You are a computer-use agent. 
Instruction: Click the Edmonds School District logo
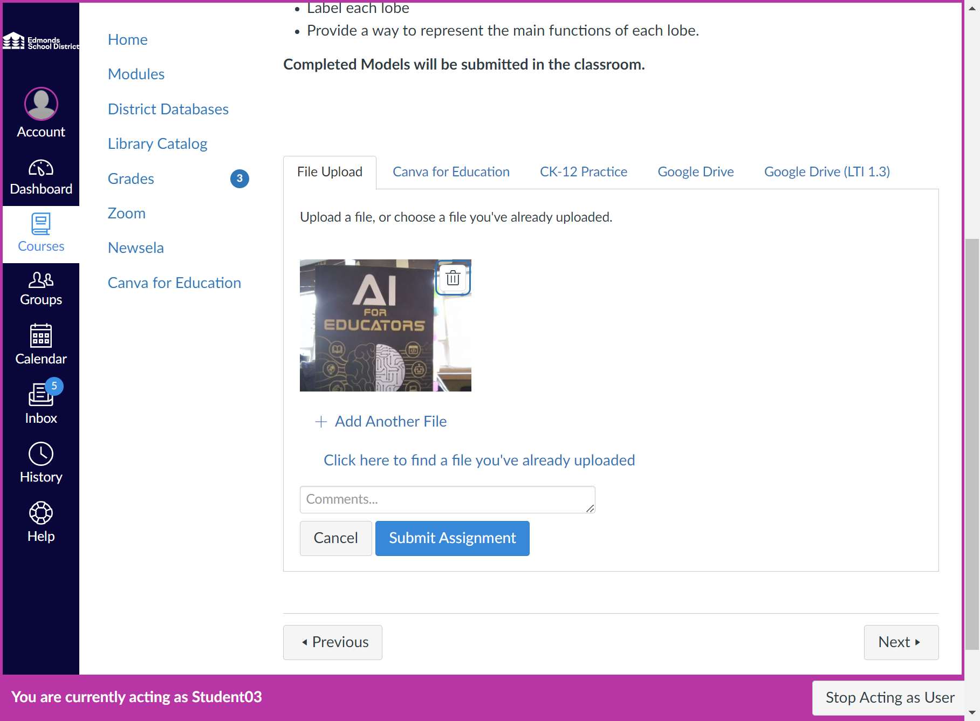(41, 41)
